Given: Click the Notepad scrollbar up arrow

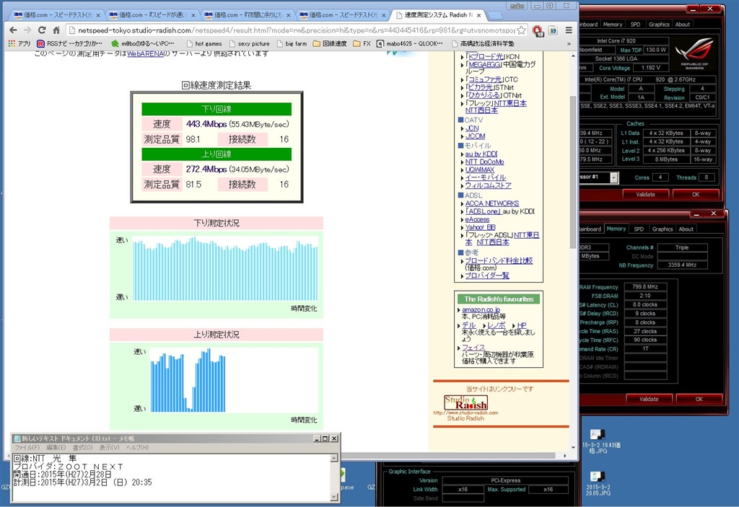Looking at the screenshot, I should coord(333,458).
